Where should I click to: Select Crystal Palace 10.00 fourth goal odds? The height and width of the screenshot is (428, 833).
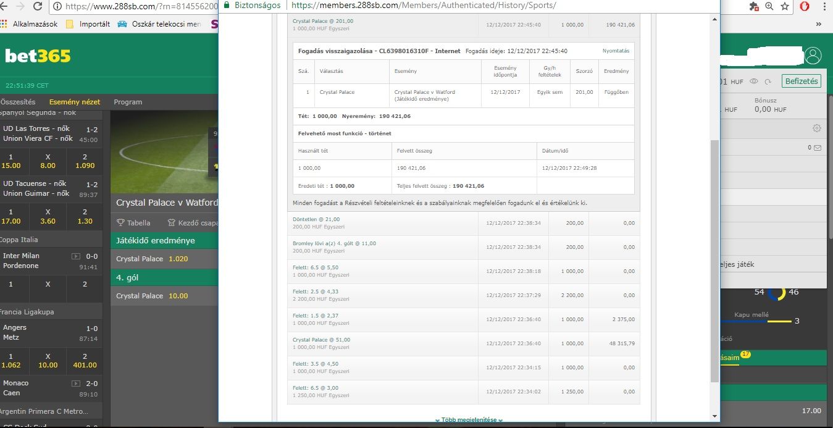pos(164,296)
